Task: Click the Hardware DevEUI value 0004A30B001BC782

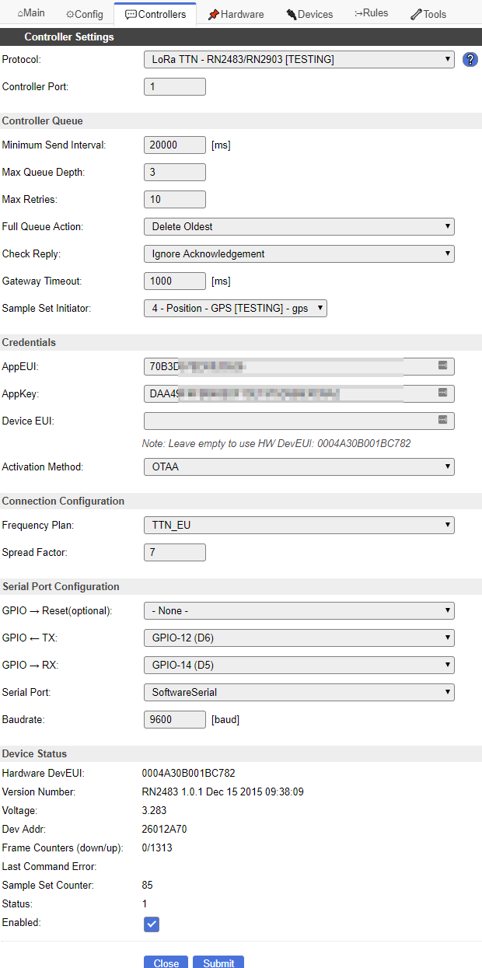Action: point(188,773)
